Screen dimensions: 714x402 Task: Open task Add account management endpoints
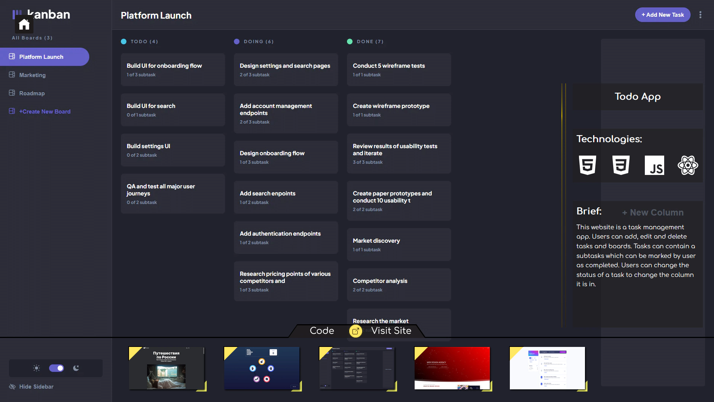click(x=286, y=113)
